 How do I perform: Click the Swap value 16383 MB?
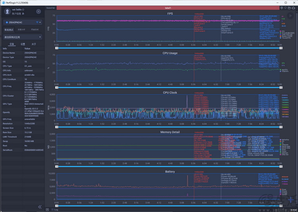[x=29, y=141]
